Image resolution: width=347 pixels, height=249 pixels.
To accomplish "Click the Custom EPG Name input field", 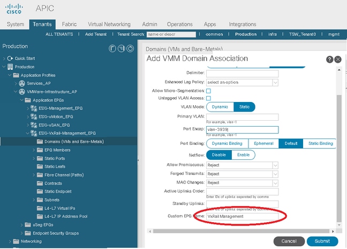I will click(243, 216).
